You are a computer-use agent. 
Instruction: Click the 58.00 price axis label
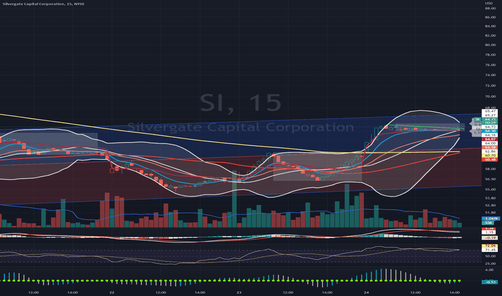coord(490,169)
